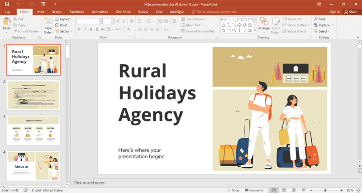Switch to the Design tab

[57, 12]
